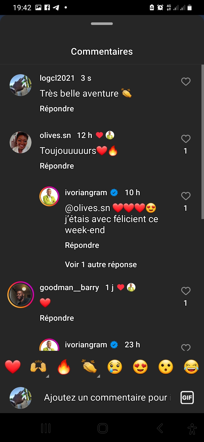Tap the heart on goodman__barry's comment
The width and height of the screenshot is (204, 442).
click(x=186, y=291)
